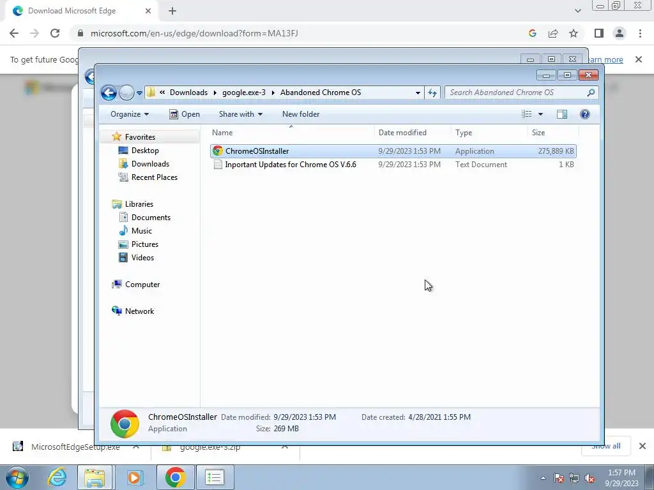This screenshot has width=654, height=490.
Task: Click the text document icon in file list
Action: [x=217, y=165]
